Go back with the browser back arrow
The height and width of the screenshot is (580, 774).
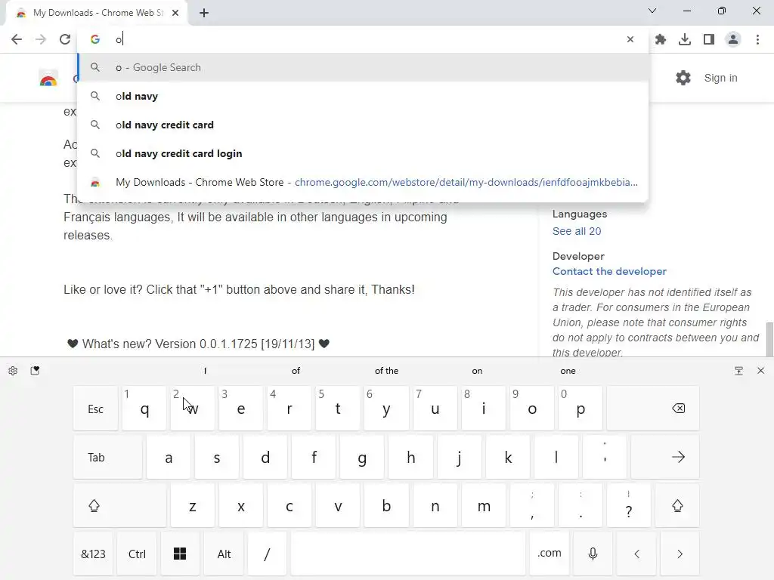17,39
